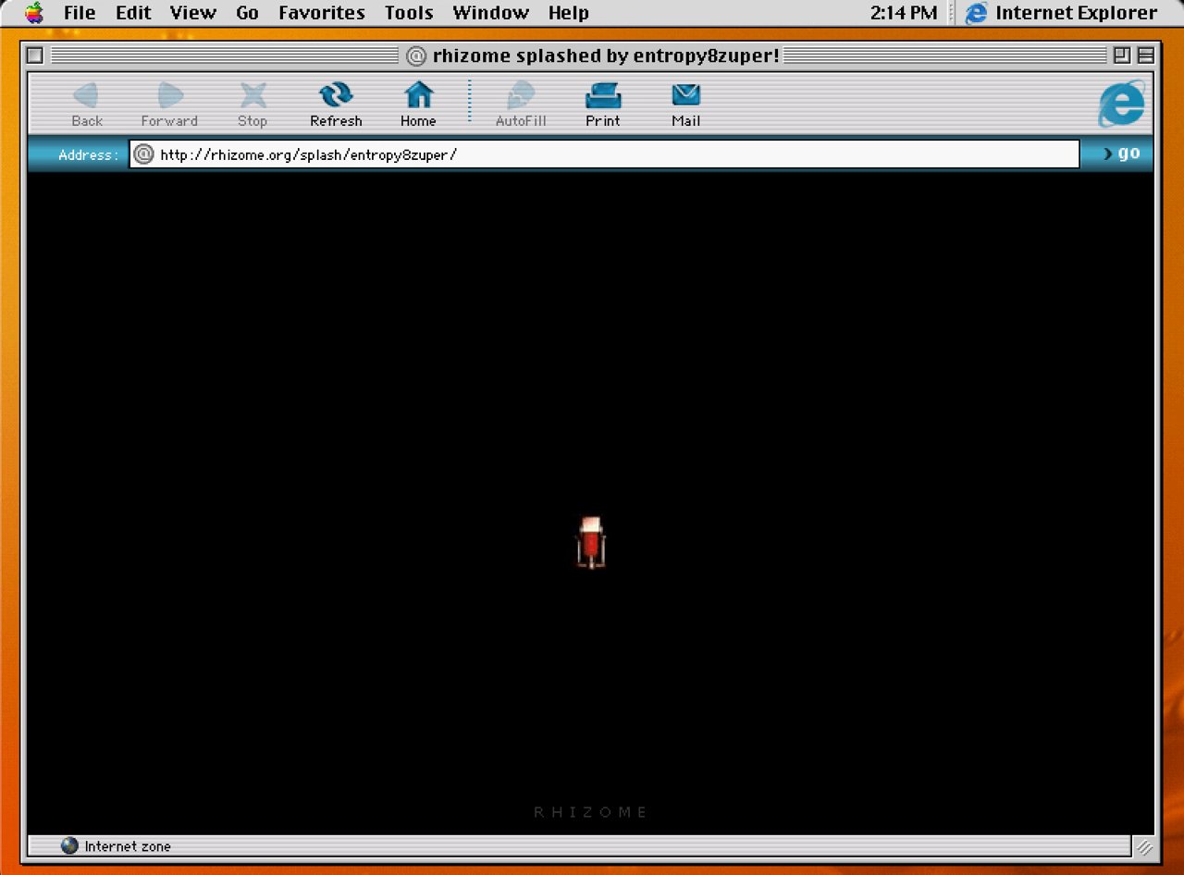Refresh the page with the Refresh icon

pyautogui.click(x=336, y=95)
